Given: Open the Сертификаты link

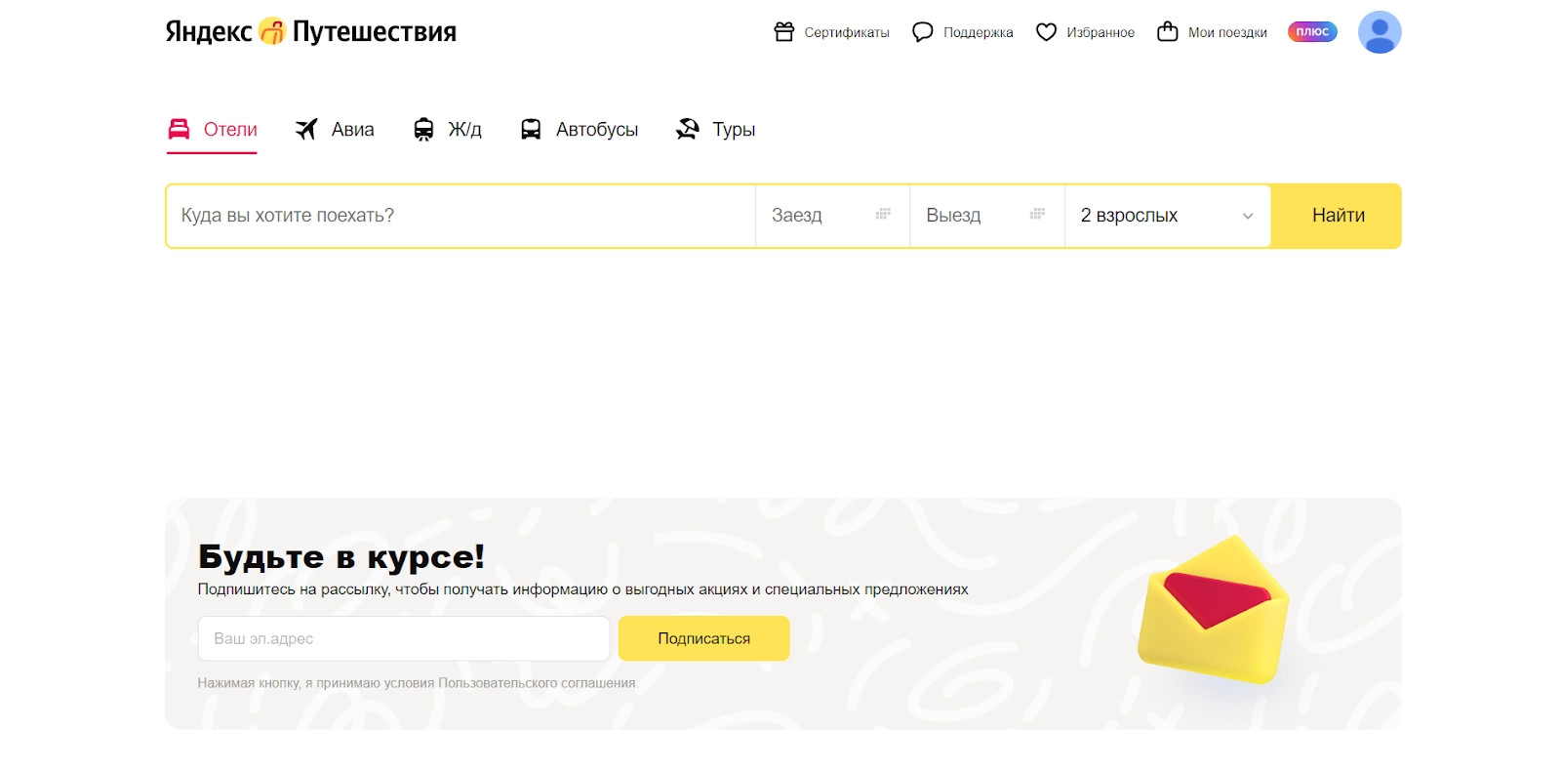Looking at the screenshot, I should coord(831,32).
